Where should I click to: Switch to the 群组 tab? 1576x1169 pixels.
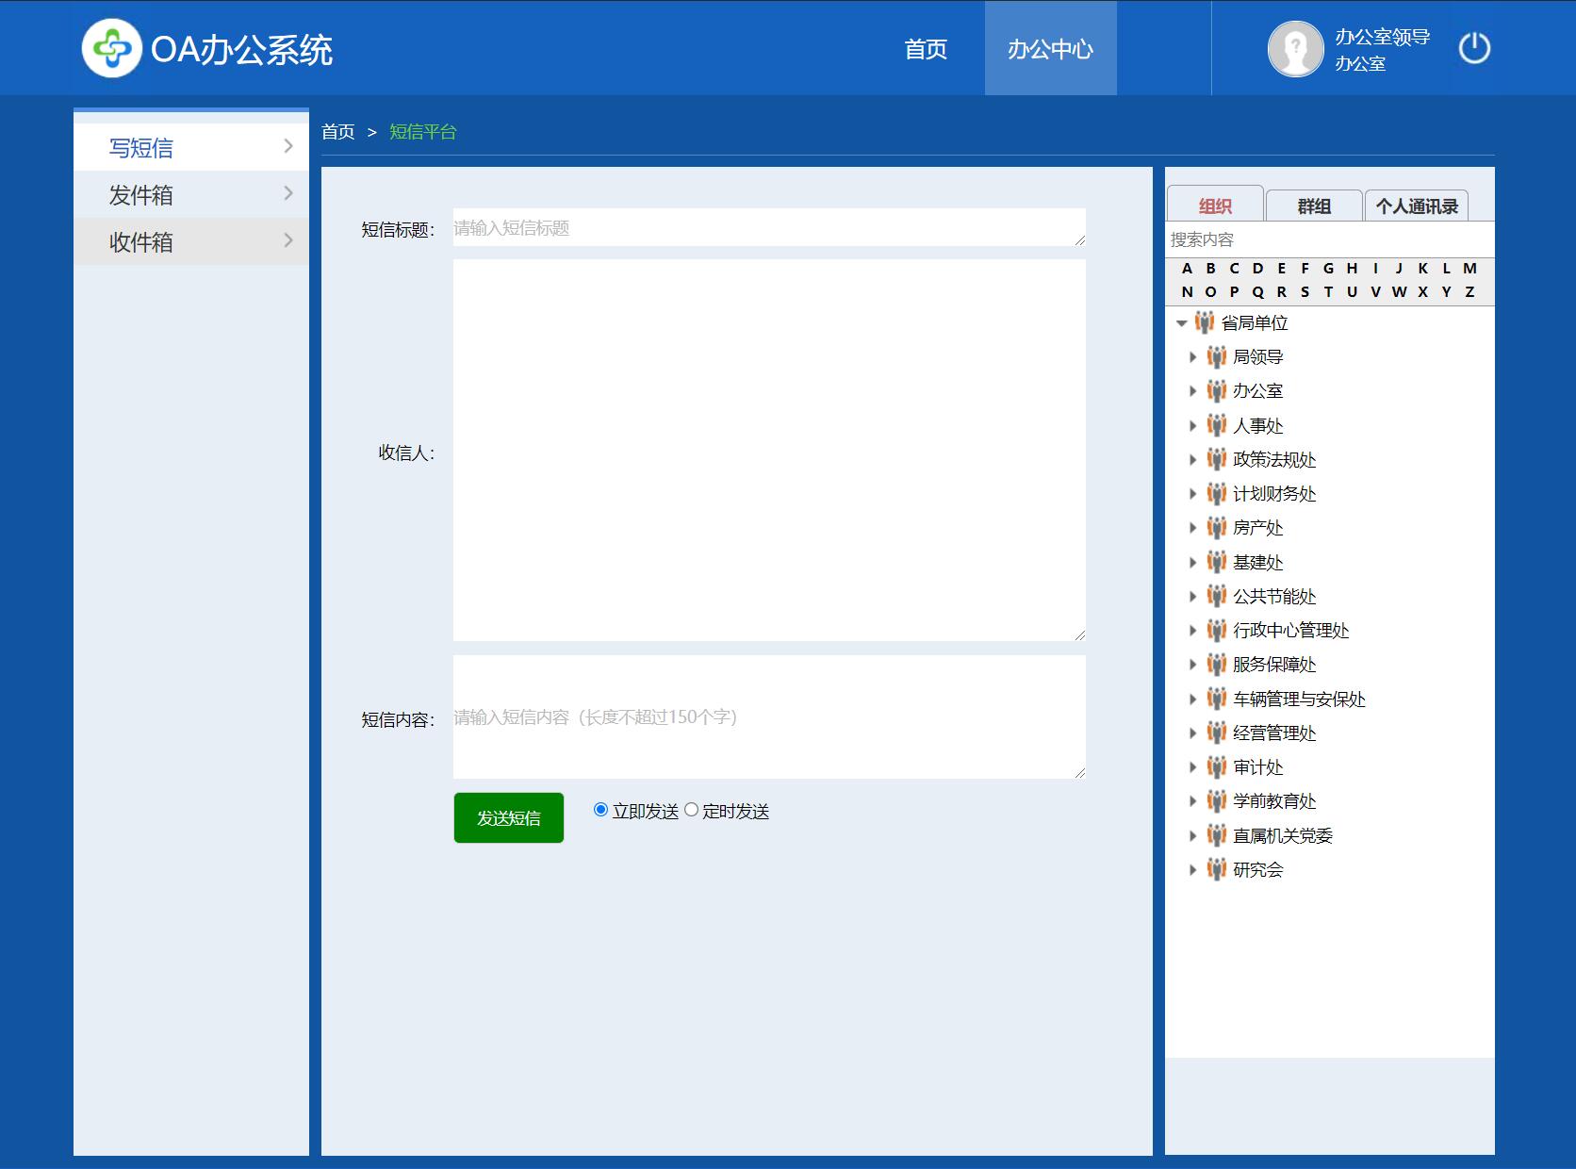[1313, 206]
